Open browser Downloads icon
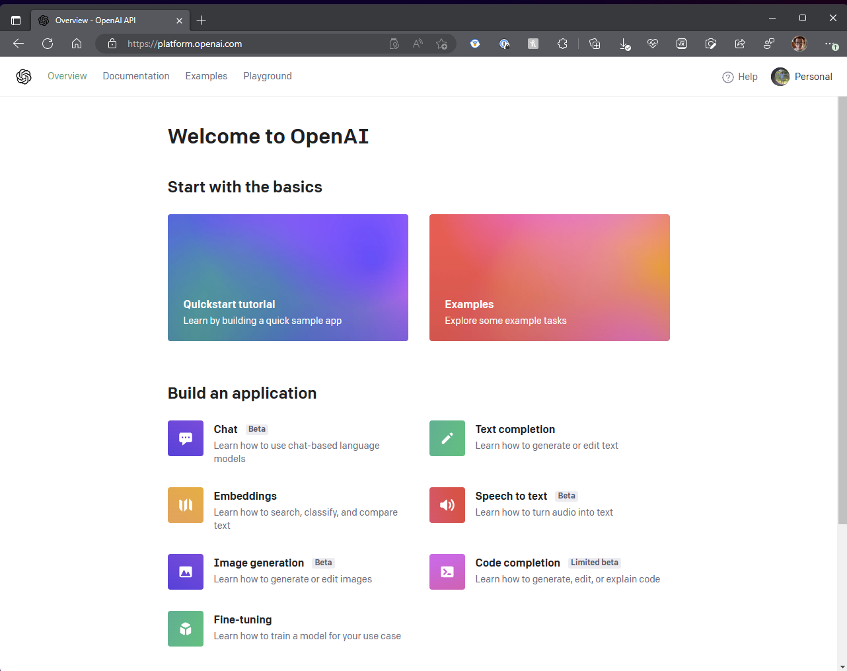The height and width of the screenshot is (671, 847). point(624,44)
